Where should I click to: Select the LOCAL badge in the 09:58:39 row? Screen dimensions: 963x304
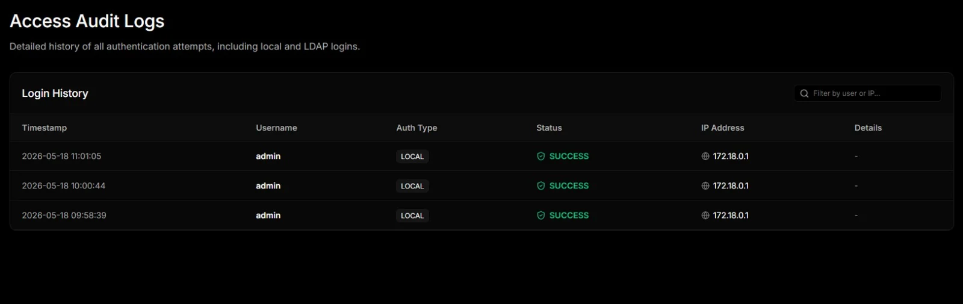pos(412,216)
